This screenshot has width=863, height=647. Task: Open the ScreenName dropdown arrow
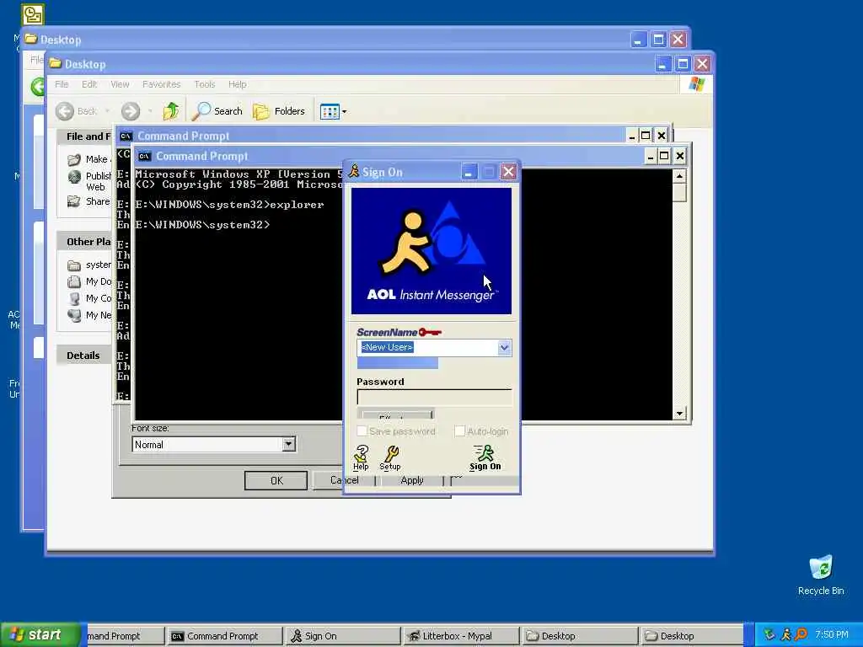tap(504, 348)
